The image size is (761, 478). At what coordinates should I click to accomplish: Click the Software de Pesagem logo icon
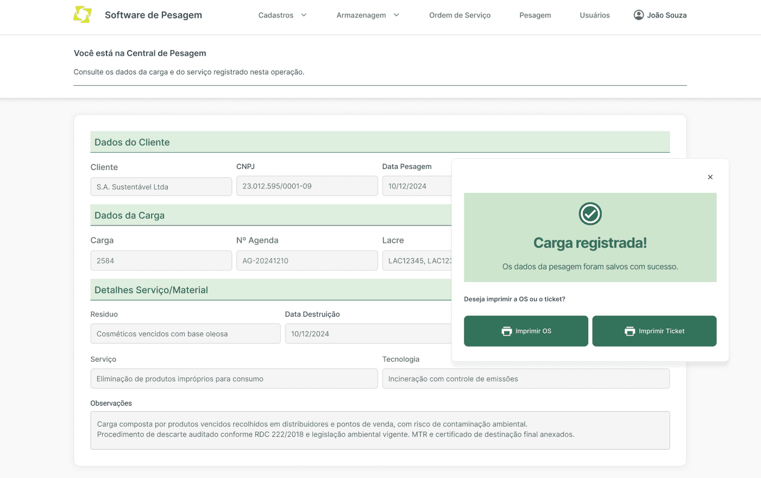(x=83, y=15)
